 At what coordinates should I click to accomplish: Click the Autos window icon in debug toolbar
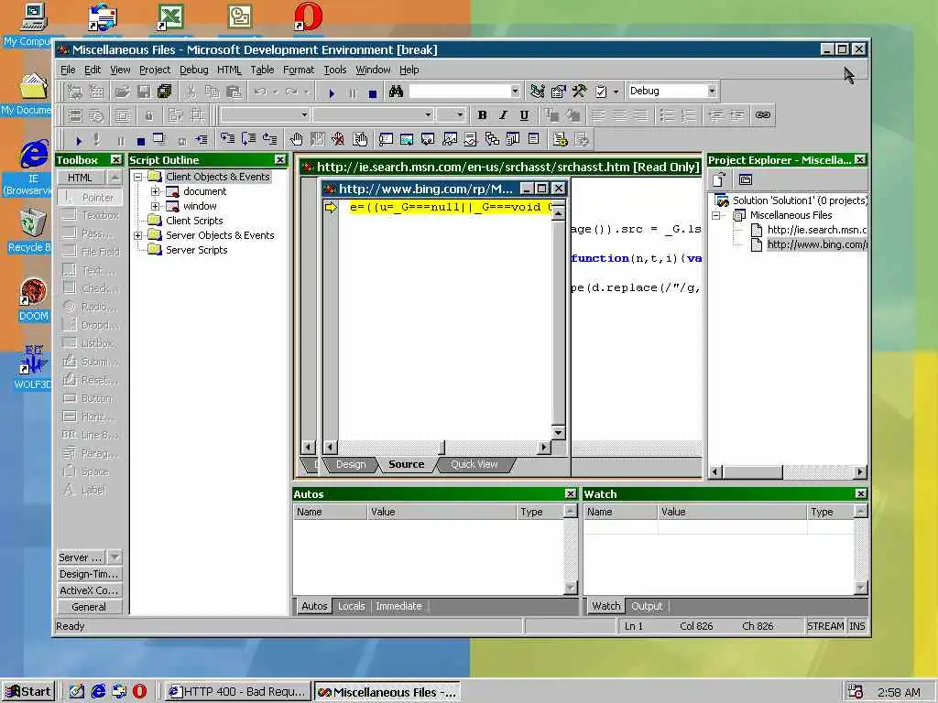[407, 139]
